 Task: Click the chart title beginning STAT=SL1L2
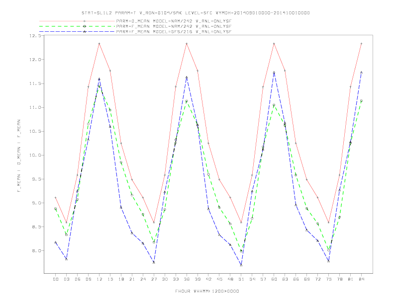[196, 13]
